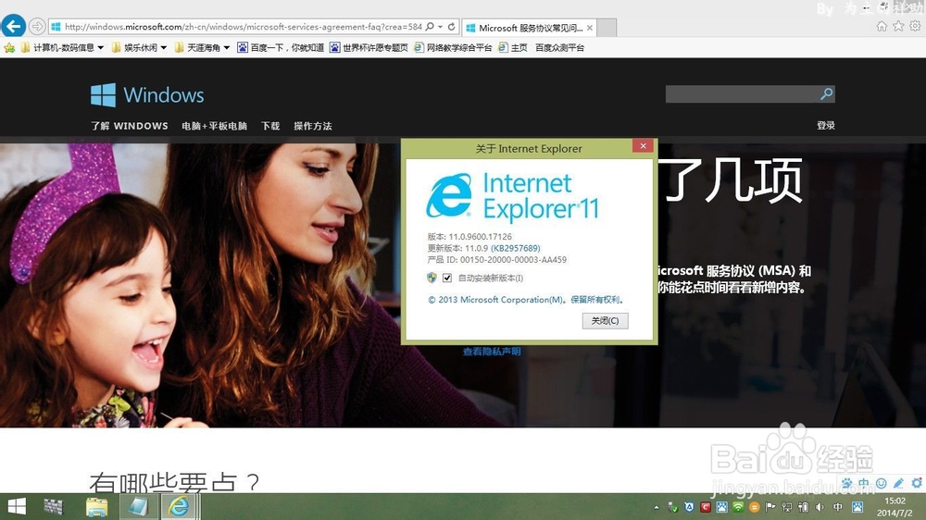The width and height of the screenshot is (926, 520).
Task: Click the 登录 sign-in link
Action: [826, 125]
